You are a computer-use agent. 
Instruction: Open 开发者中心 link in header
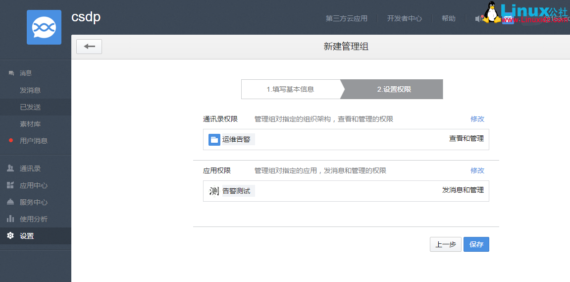(x=405, y=18)
